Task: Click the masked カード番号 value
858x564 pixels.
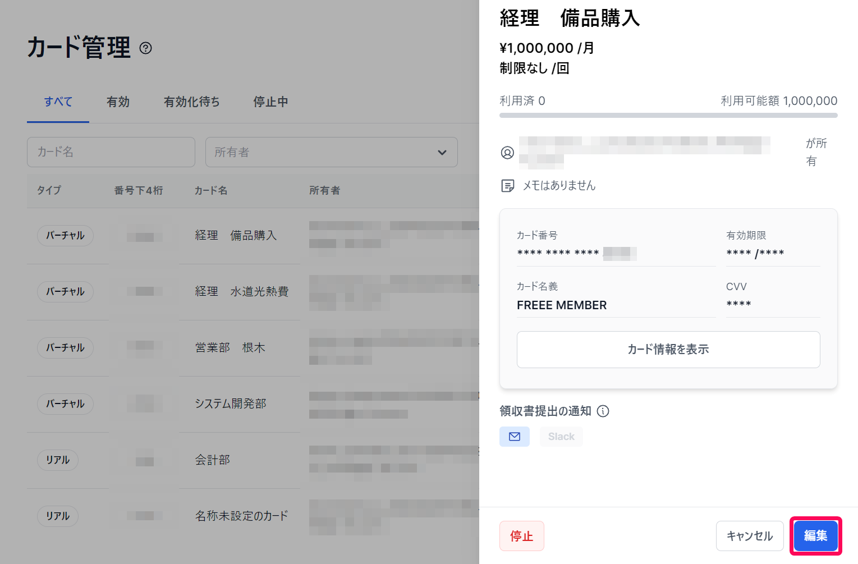Action: (x=577, y=254)
